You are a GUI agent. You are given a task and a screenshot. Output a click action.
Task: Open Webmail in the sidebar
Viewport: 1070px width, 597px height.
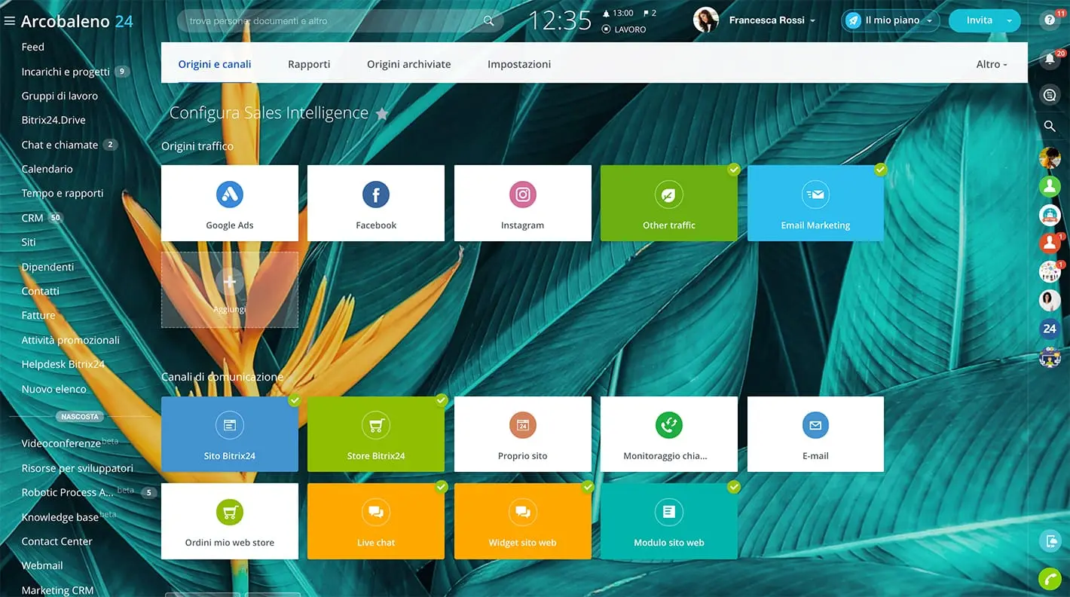(42, 565)
